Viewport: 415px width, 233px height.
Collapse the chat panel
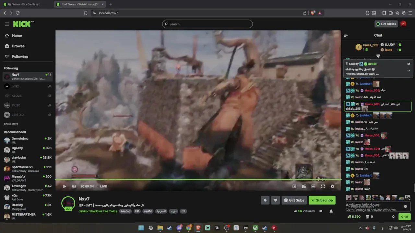coord(346,35)
